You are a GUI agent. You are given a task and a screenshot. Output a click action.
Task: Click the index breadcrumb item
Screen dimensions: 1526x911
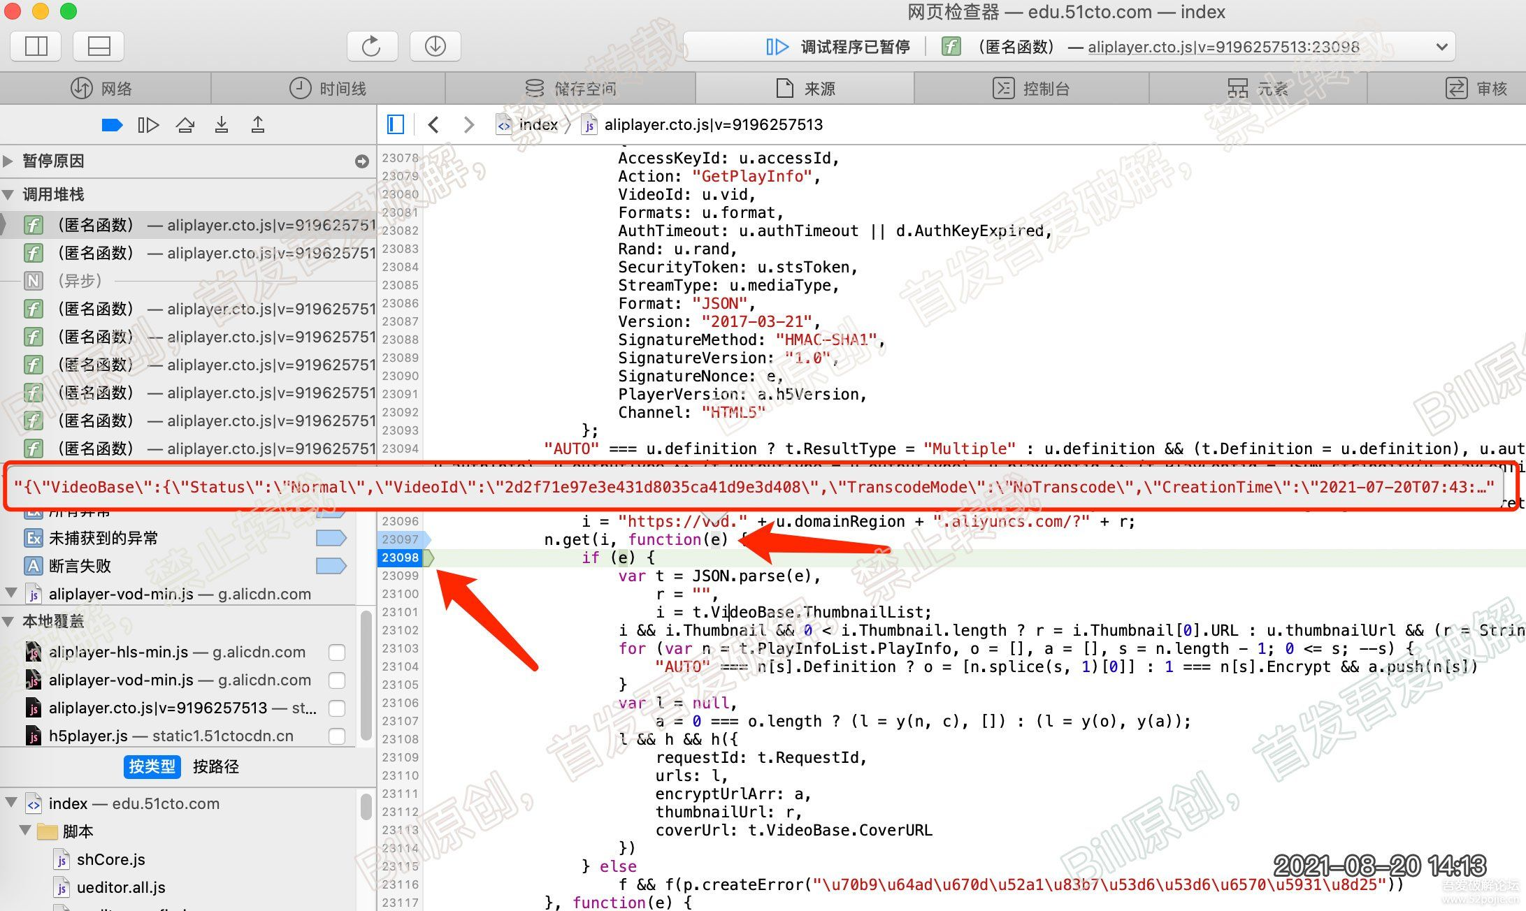[x=527, y=125]
